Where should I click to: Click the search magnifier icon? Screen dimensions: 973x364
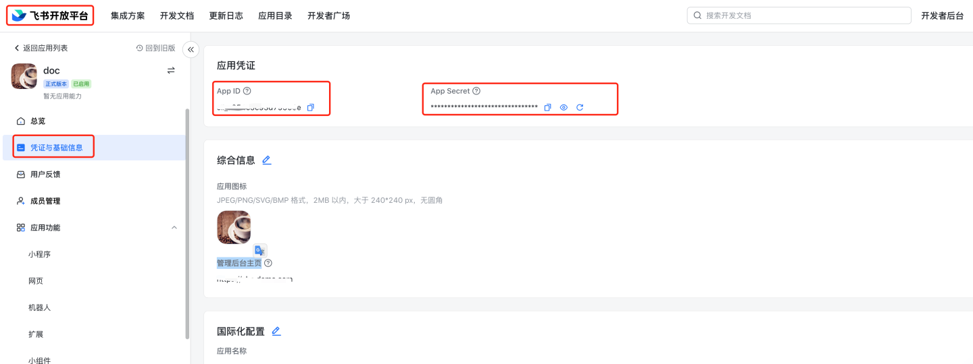coord(697,16)
